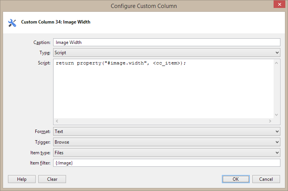The height and width of the screenshot is (191, 288).
Task: Expand the Item type dropdown showing Files
Action: pyautogui.click(x=166, y=153)
